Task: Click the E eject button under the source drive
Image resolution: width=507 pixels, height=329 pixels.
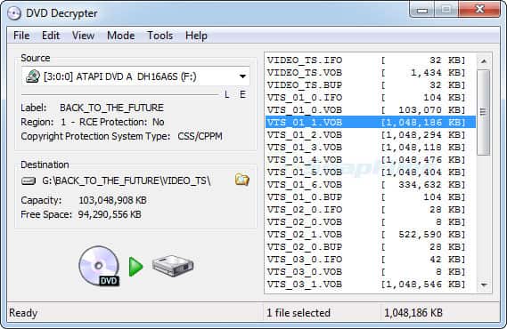Action: pos(242,94)
